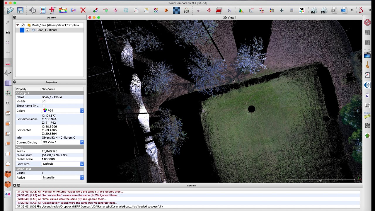Screen dimensions: 375x211
Task: Click the Global shift value
Action: [x=55, y=155]
